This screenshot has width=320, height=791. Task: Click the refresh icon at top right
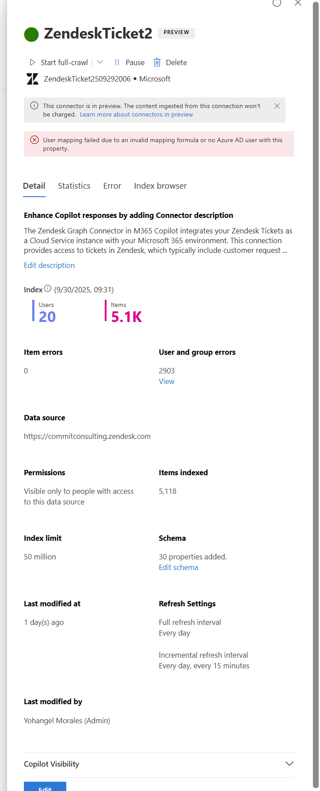click(x=277, y=4)
